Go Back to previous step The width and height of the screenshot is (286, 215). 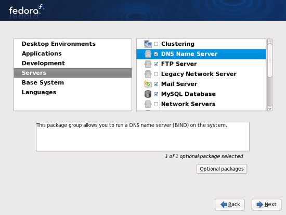pos(230,205)
